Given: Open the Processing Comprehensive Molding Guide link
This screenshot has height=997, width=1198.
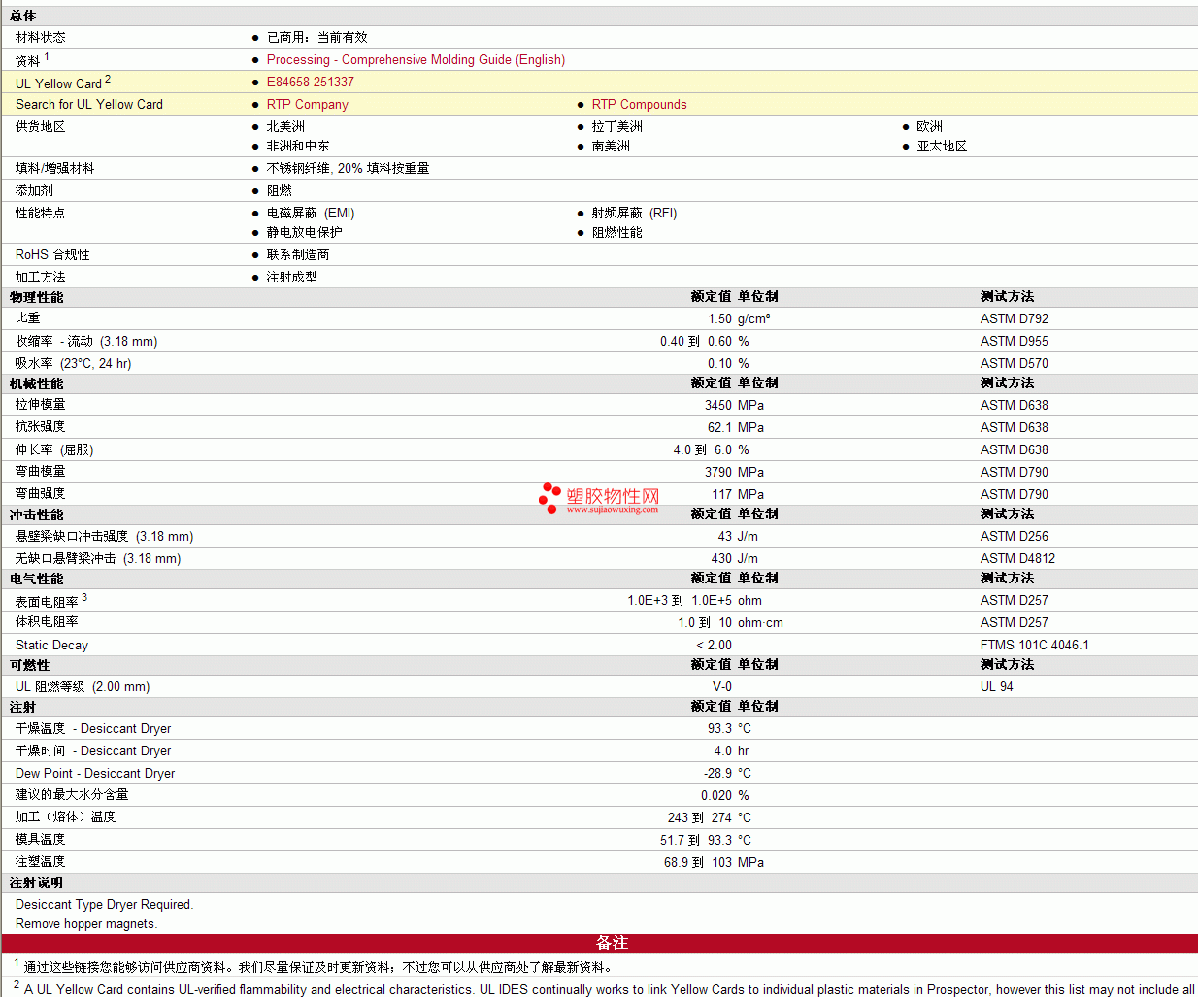Looking at the screenshot, I should (x=416, y=59).
